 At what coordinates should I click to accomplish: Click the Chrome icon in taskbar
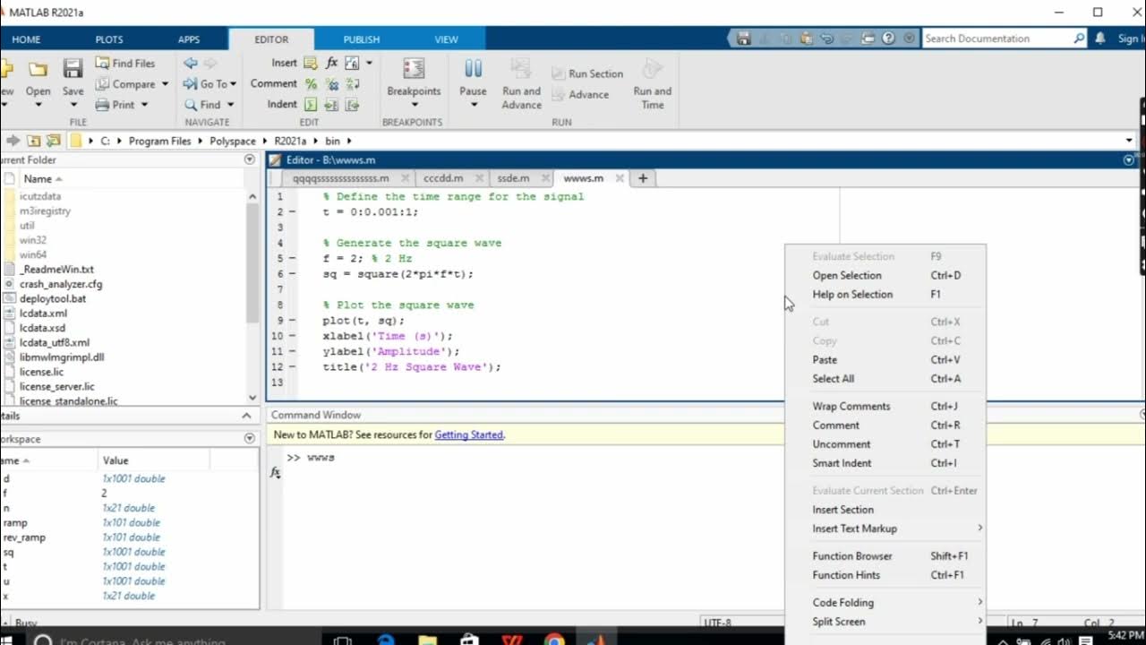pyautogui.click(x=554, y=640)
